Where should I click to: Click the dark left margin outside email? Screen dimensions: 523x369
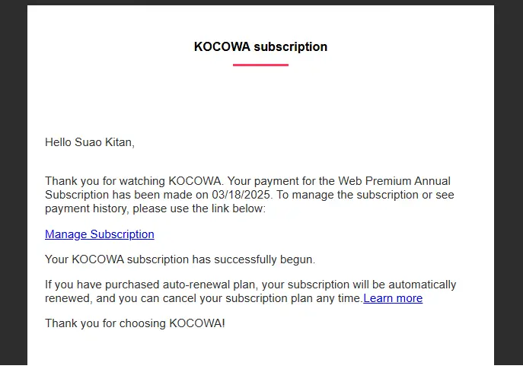(x=14, y=184)
